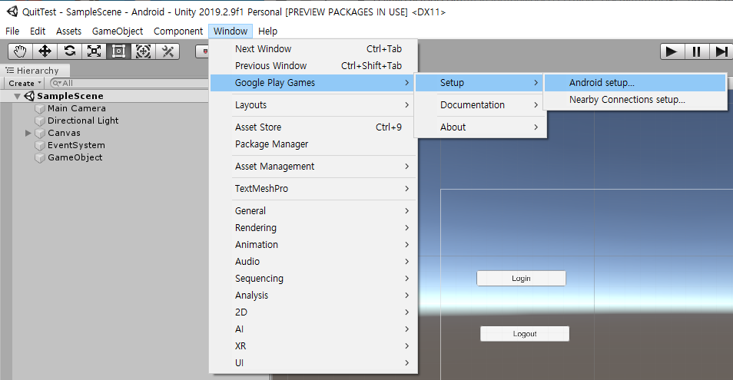Screen dimensions: 733x380
Task: Click the Login button in scene
Action: click(x=521, y=278)
